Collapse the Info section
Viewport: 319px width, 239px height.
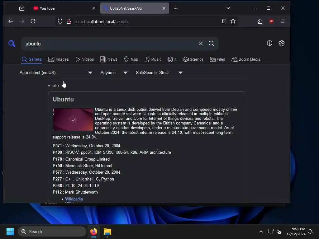53,86
